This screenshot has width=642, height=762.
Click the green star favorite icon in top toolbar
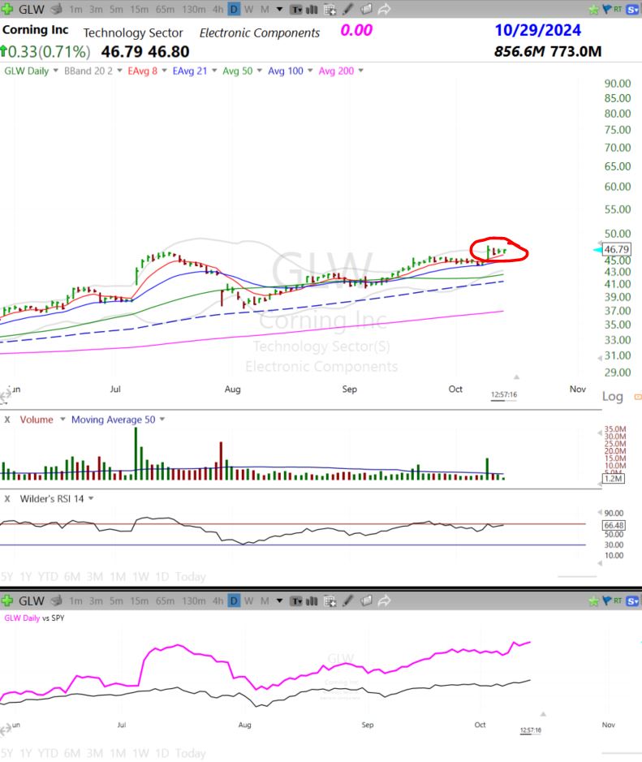coord(593,9)
